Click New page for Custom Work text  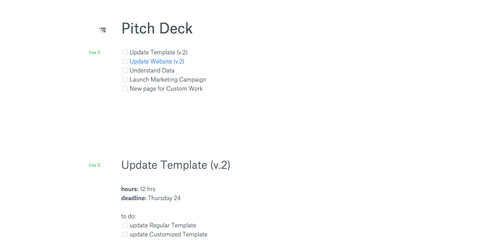pos(166,89)
